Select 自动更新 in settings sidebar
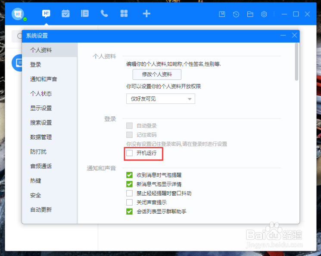 [50, 210]
